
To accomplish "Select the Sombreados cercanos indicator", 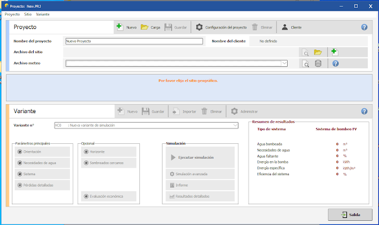I will click(x=86, y=163).
